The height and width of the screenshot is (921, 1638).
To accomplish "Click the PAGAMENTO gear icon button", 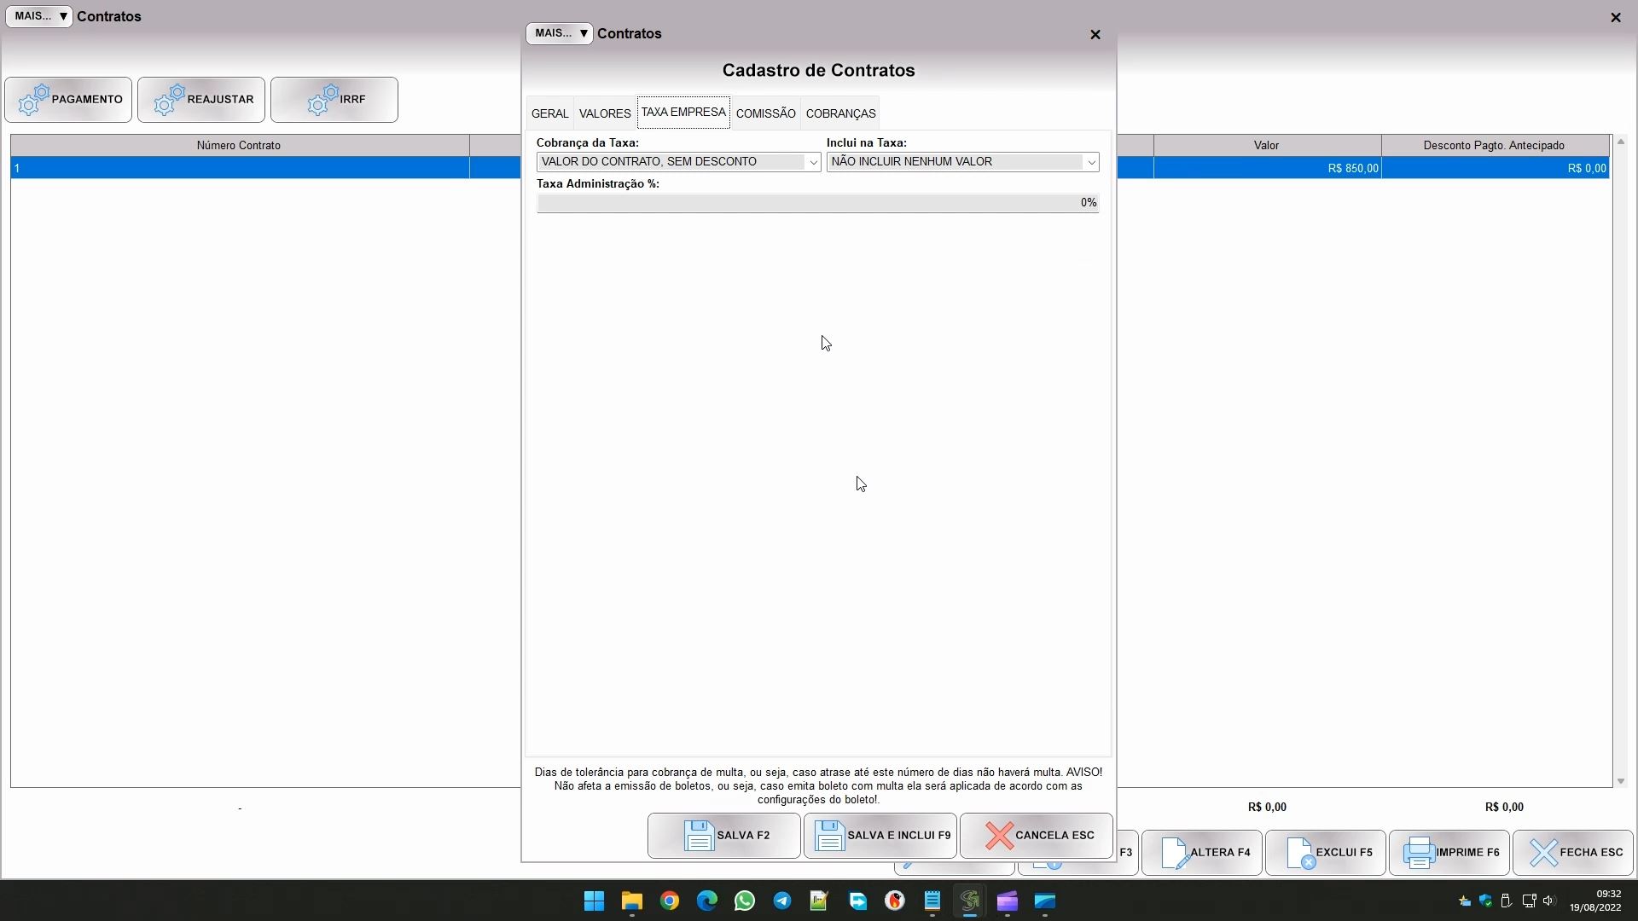I will pyautogui.click(x=34, y=100).
